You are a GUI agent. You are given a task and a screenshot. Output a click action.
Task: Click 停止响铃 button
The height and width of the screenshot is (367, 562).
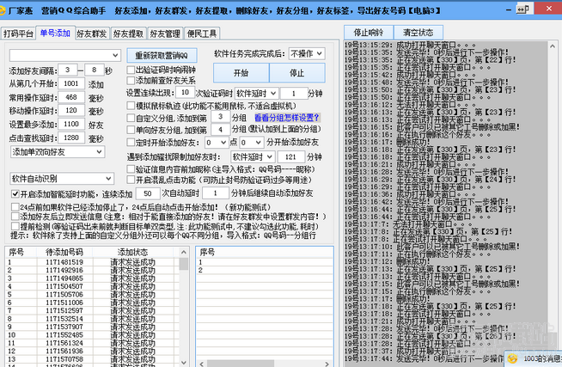tap(369, 33)
